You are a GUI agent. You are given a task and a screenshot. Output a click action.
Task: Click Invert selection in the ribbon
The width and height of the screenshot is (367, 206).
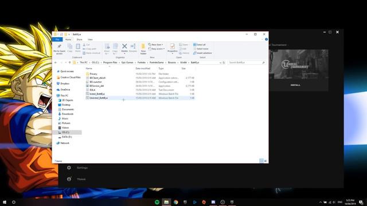point(202,53)
